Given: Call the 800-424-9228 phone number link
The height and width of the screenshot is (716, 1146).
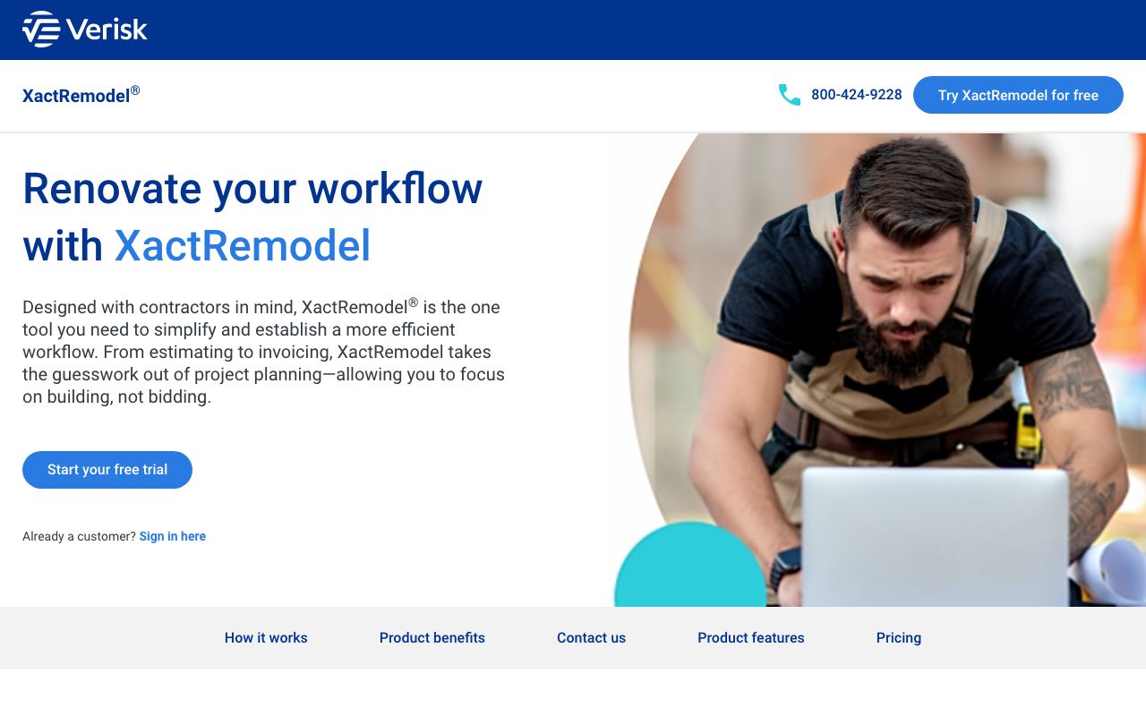Looking at the screenshot, I should [856, 95].
